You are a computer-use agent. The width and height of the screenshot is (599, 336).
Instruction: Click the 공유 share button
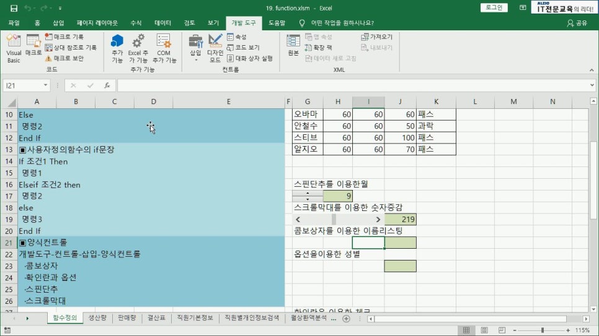pyautogui.click(x=577, y=23)
